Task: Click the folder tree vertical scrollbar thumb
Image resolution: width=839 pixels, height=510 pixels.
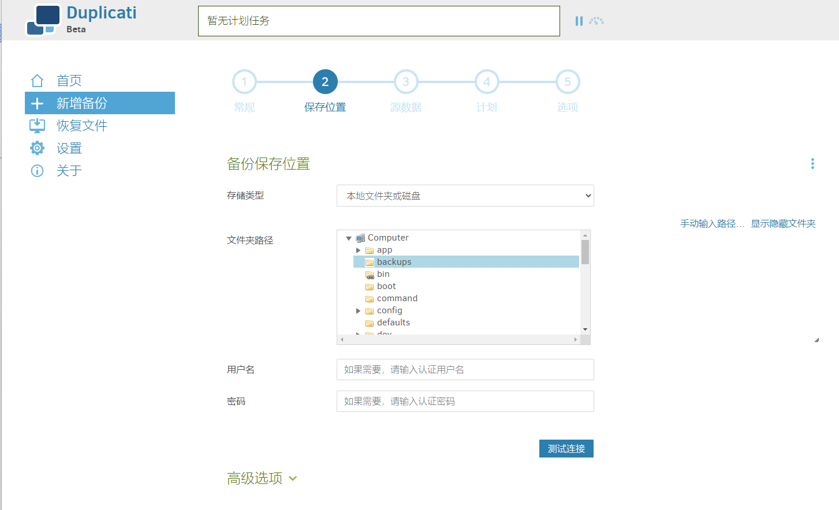Action: pyautogui.click(x=585, y=252)
